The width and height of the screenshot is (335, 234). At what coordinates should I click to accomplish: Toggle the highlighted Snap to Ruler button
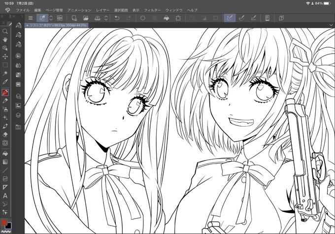[230, 18]
